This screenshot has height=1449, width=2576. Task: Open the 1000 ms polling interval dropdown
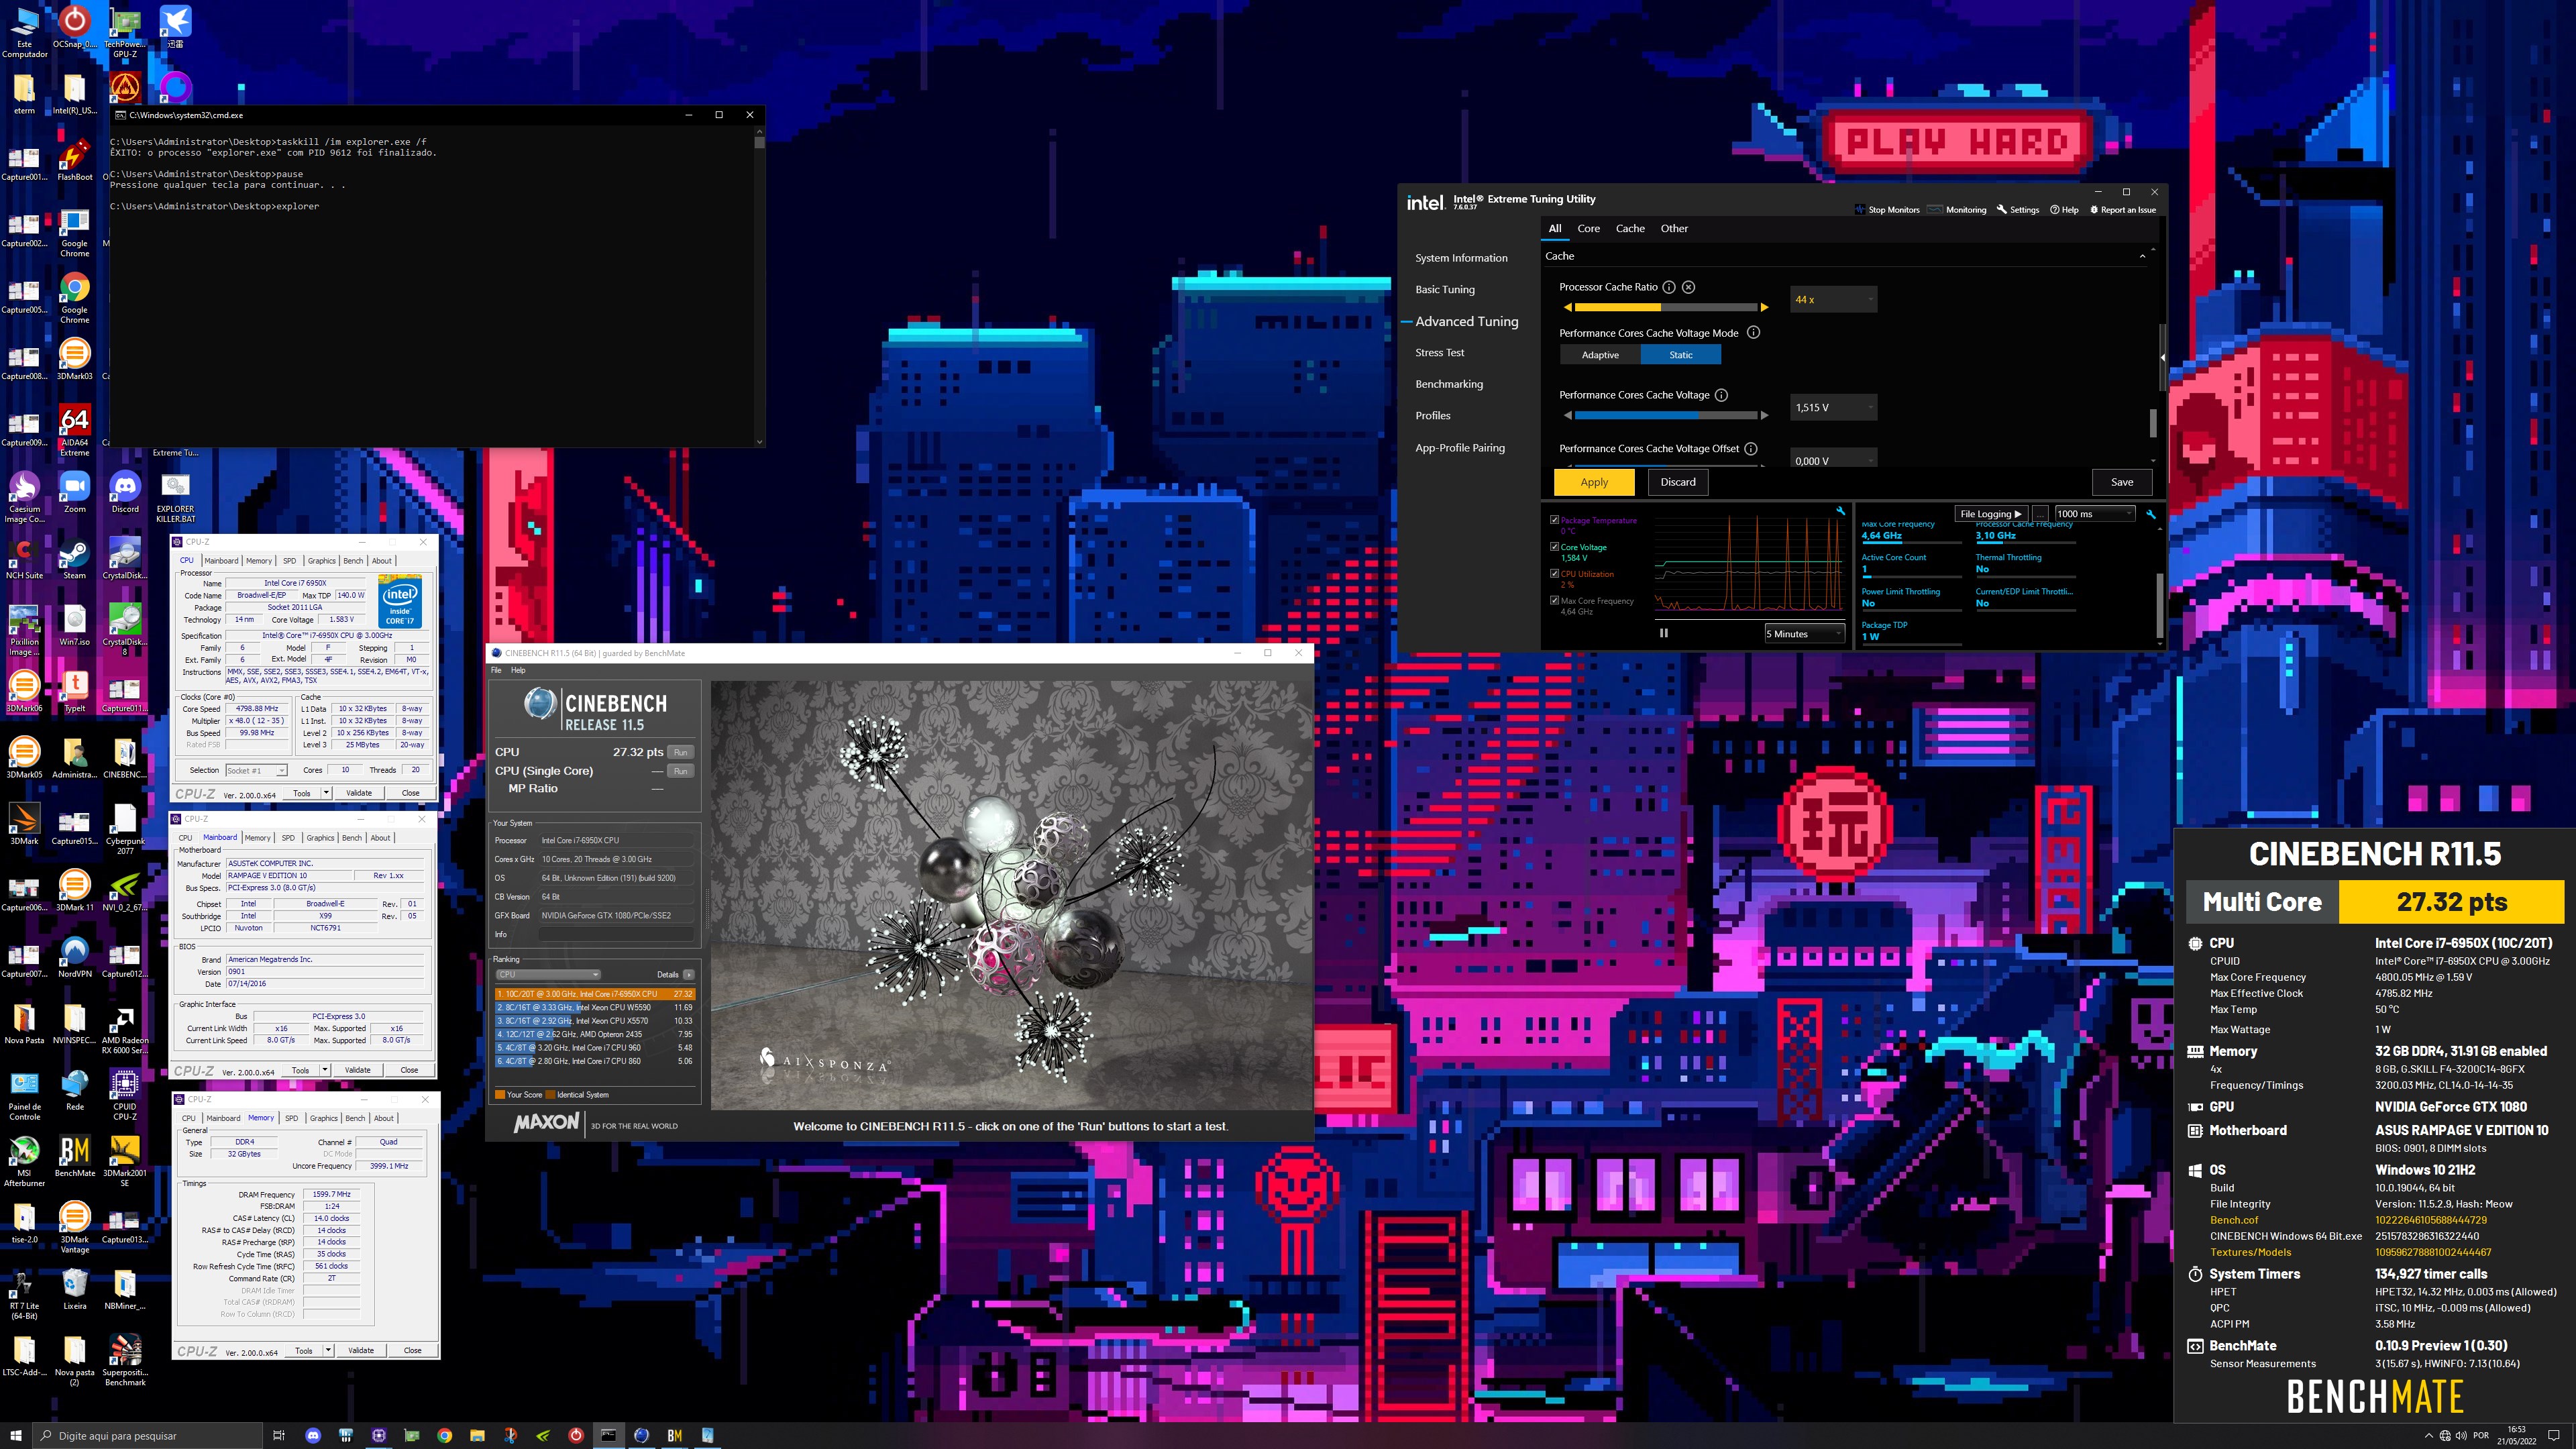[x=2095, y=514]
